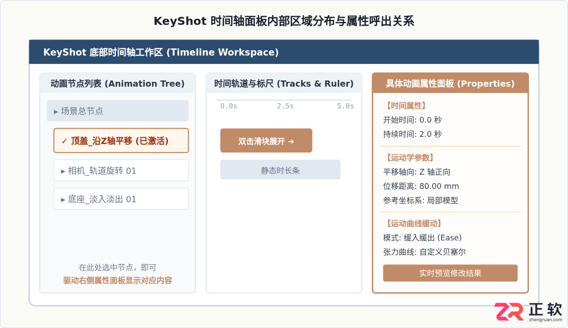
Task: Expand the 场景总节点 triangle arrow
Action: pyautogui.click(x=56, y=112)
